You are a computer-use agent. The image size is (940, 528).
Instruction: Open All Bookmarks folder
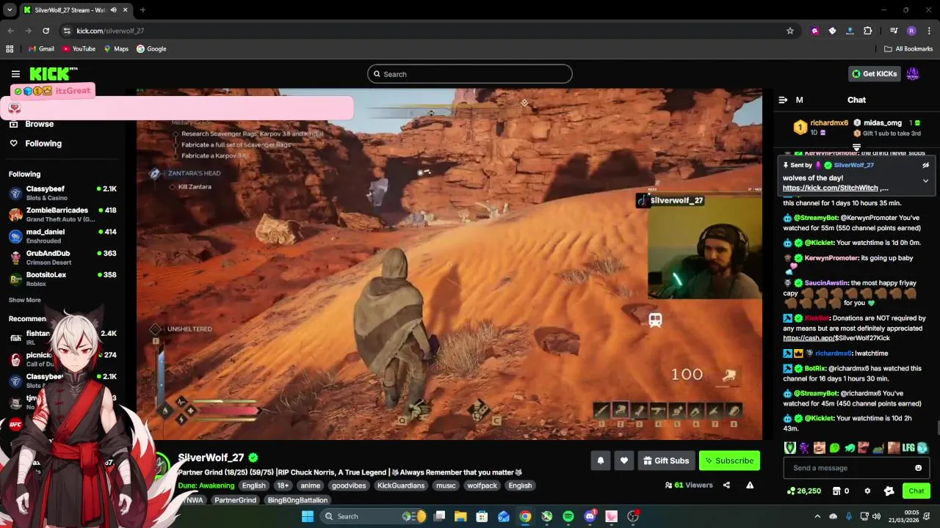coord(908,49)
